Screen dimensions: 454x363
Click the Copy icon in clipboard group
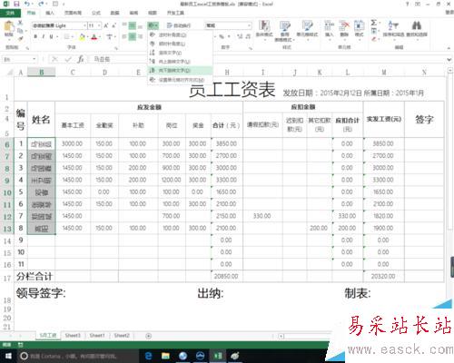click(20, 31)
